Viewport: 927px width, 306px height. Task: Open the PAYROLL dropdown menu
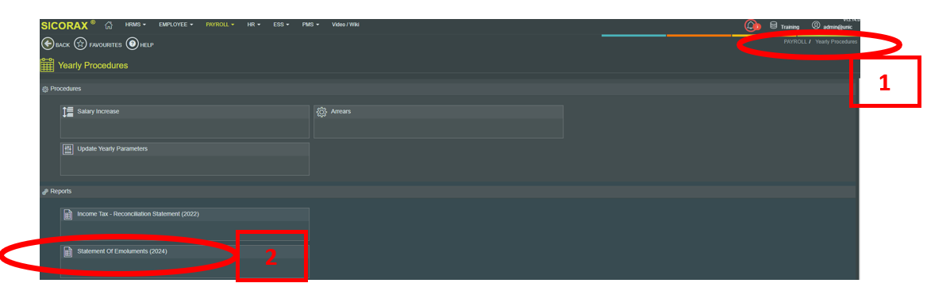coord(220,25)
